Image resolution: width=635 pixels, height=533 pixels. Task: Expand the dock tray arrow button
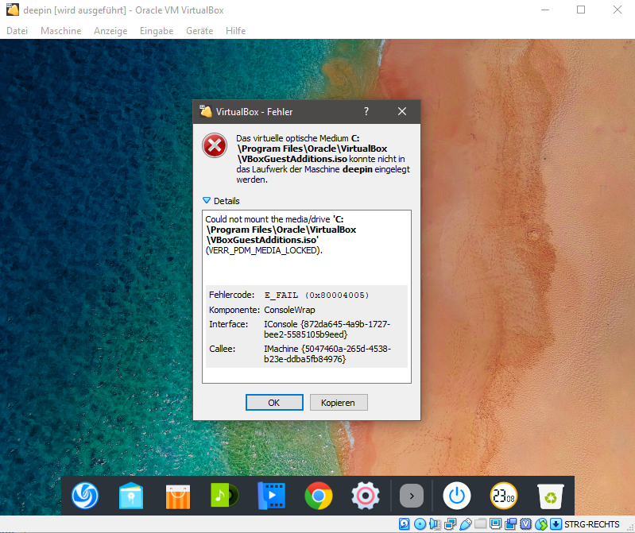[412, 496]
